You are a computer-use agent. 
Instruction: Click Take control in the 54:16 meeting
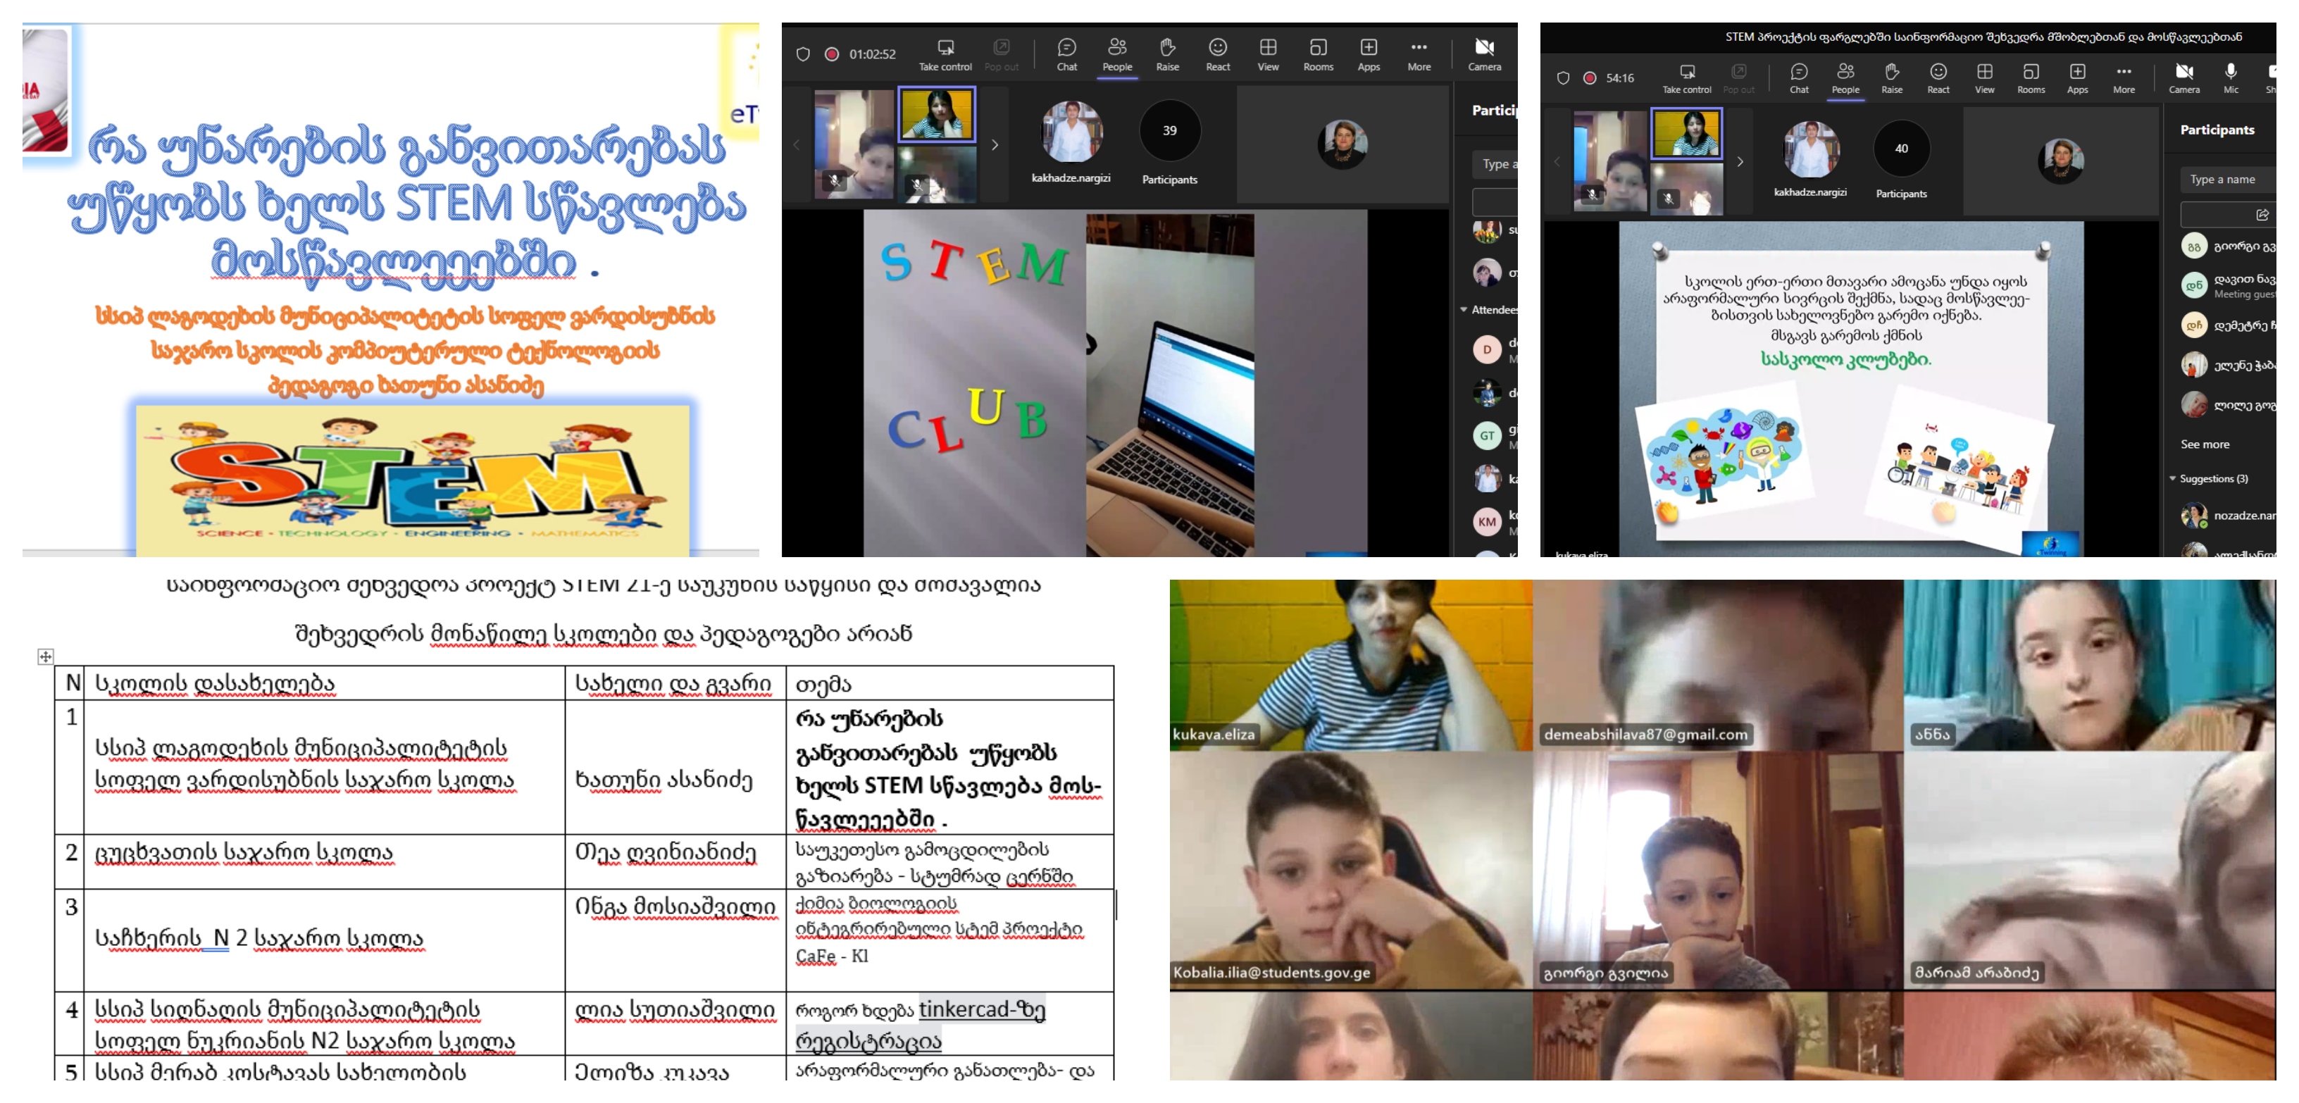point(1687,77)
